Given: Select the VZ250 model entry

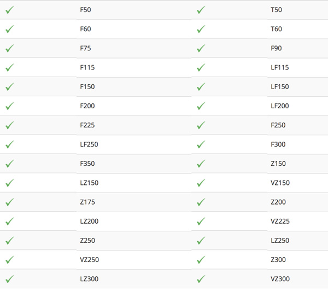Looking at the screenshot, I should (x=89, y=260).
